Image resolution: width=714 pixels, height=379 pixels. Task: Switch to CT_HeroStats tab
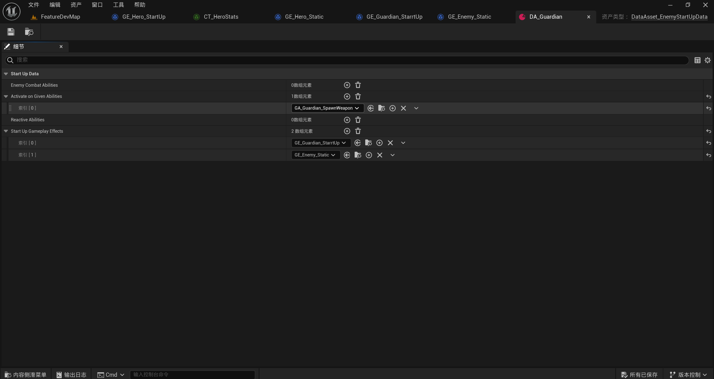[x=221, y=17]
